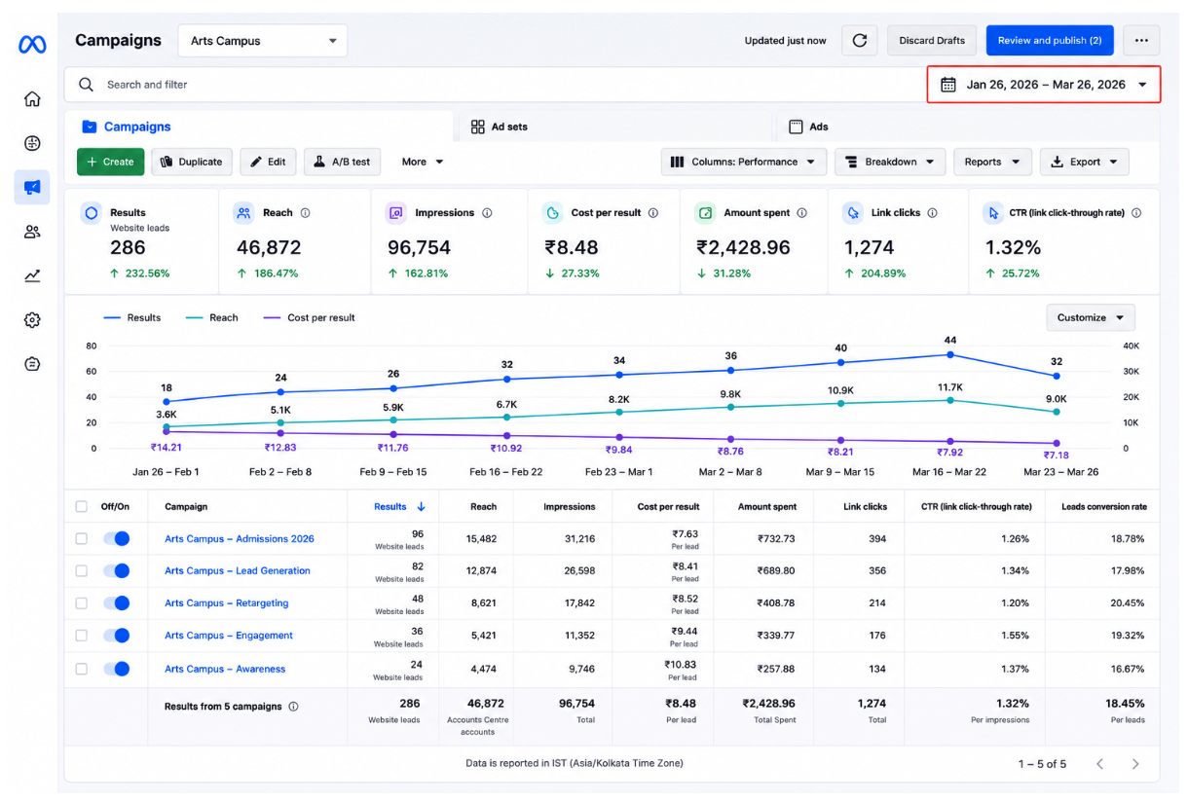Sort by Reach column header
Image resolution: width=1188 pixels, height=802 pixels.
(484, 507)
